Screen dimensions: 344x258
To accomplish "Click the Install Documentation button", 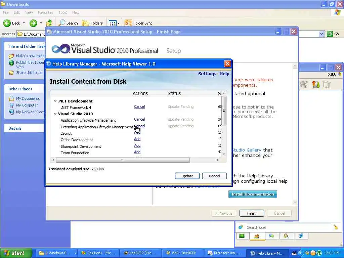I will [253, 194].
